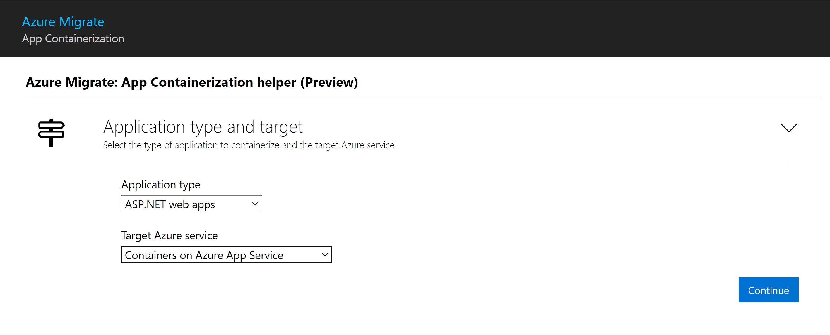Click the Azure Migrate header link
The width and height of the screenshot is (830, 335).
63,22
